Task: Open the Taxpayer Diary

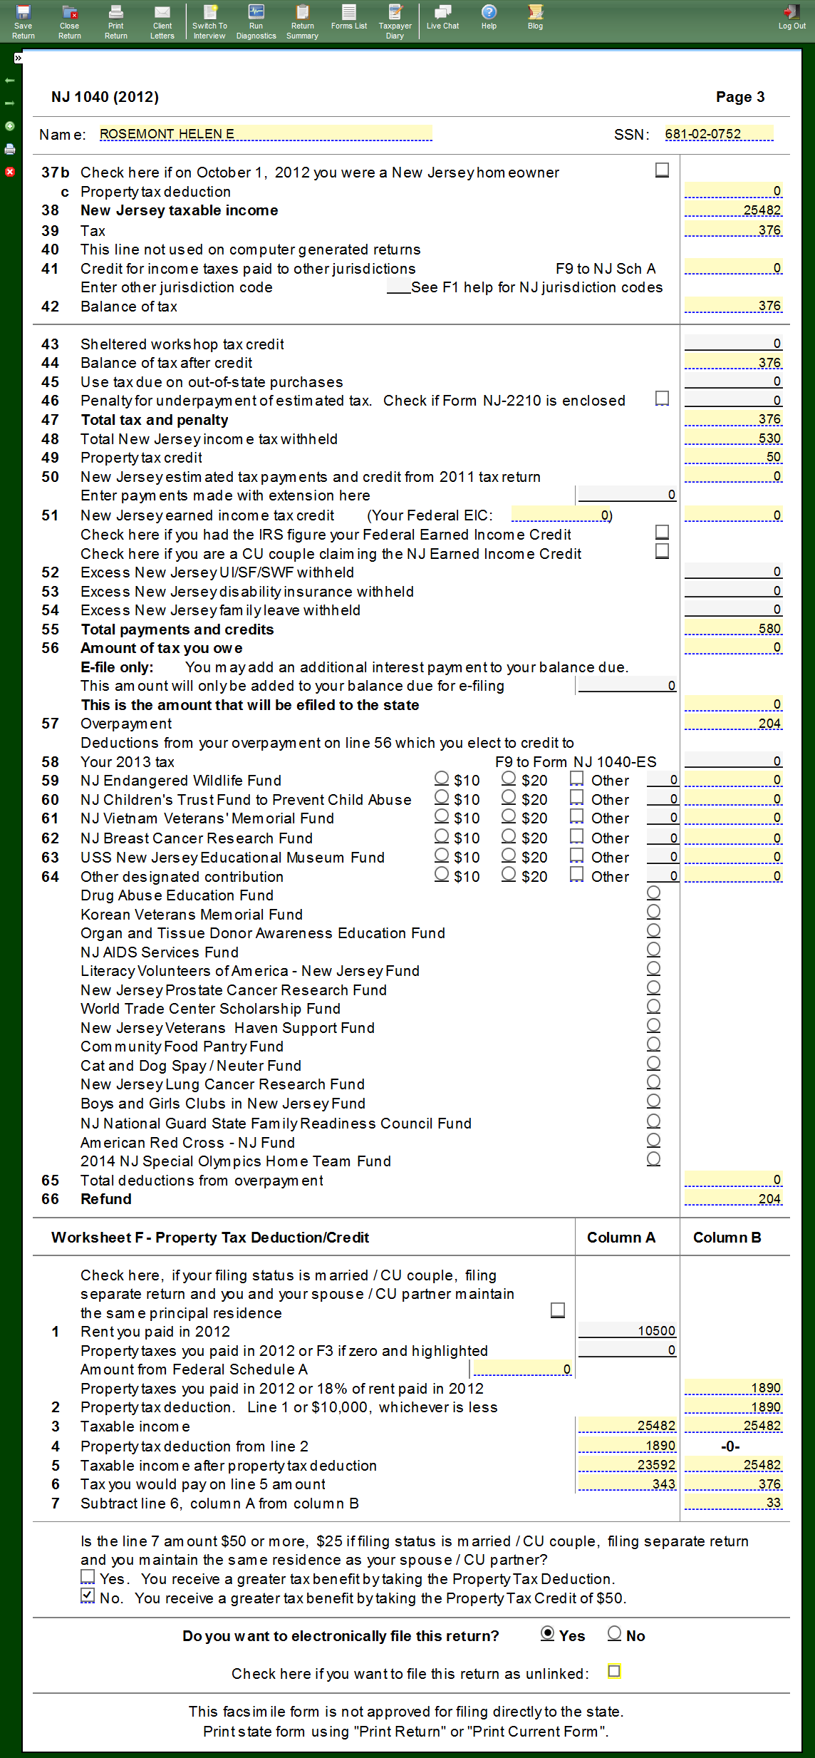Action: (395, 21)
